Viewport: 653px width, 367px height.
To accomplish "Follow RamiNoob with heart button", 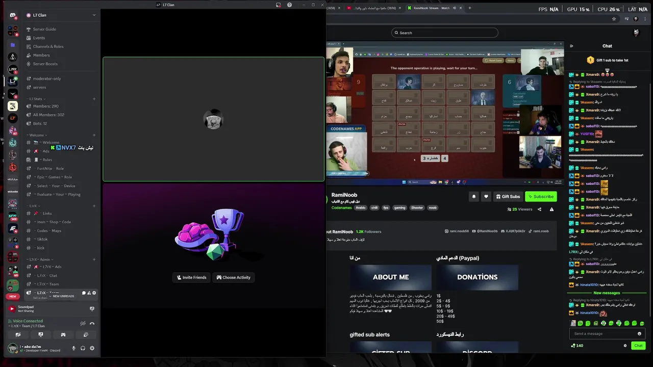I will tap(486, 196).
